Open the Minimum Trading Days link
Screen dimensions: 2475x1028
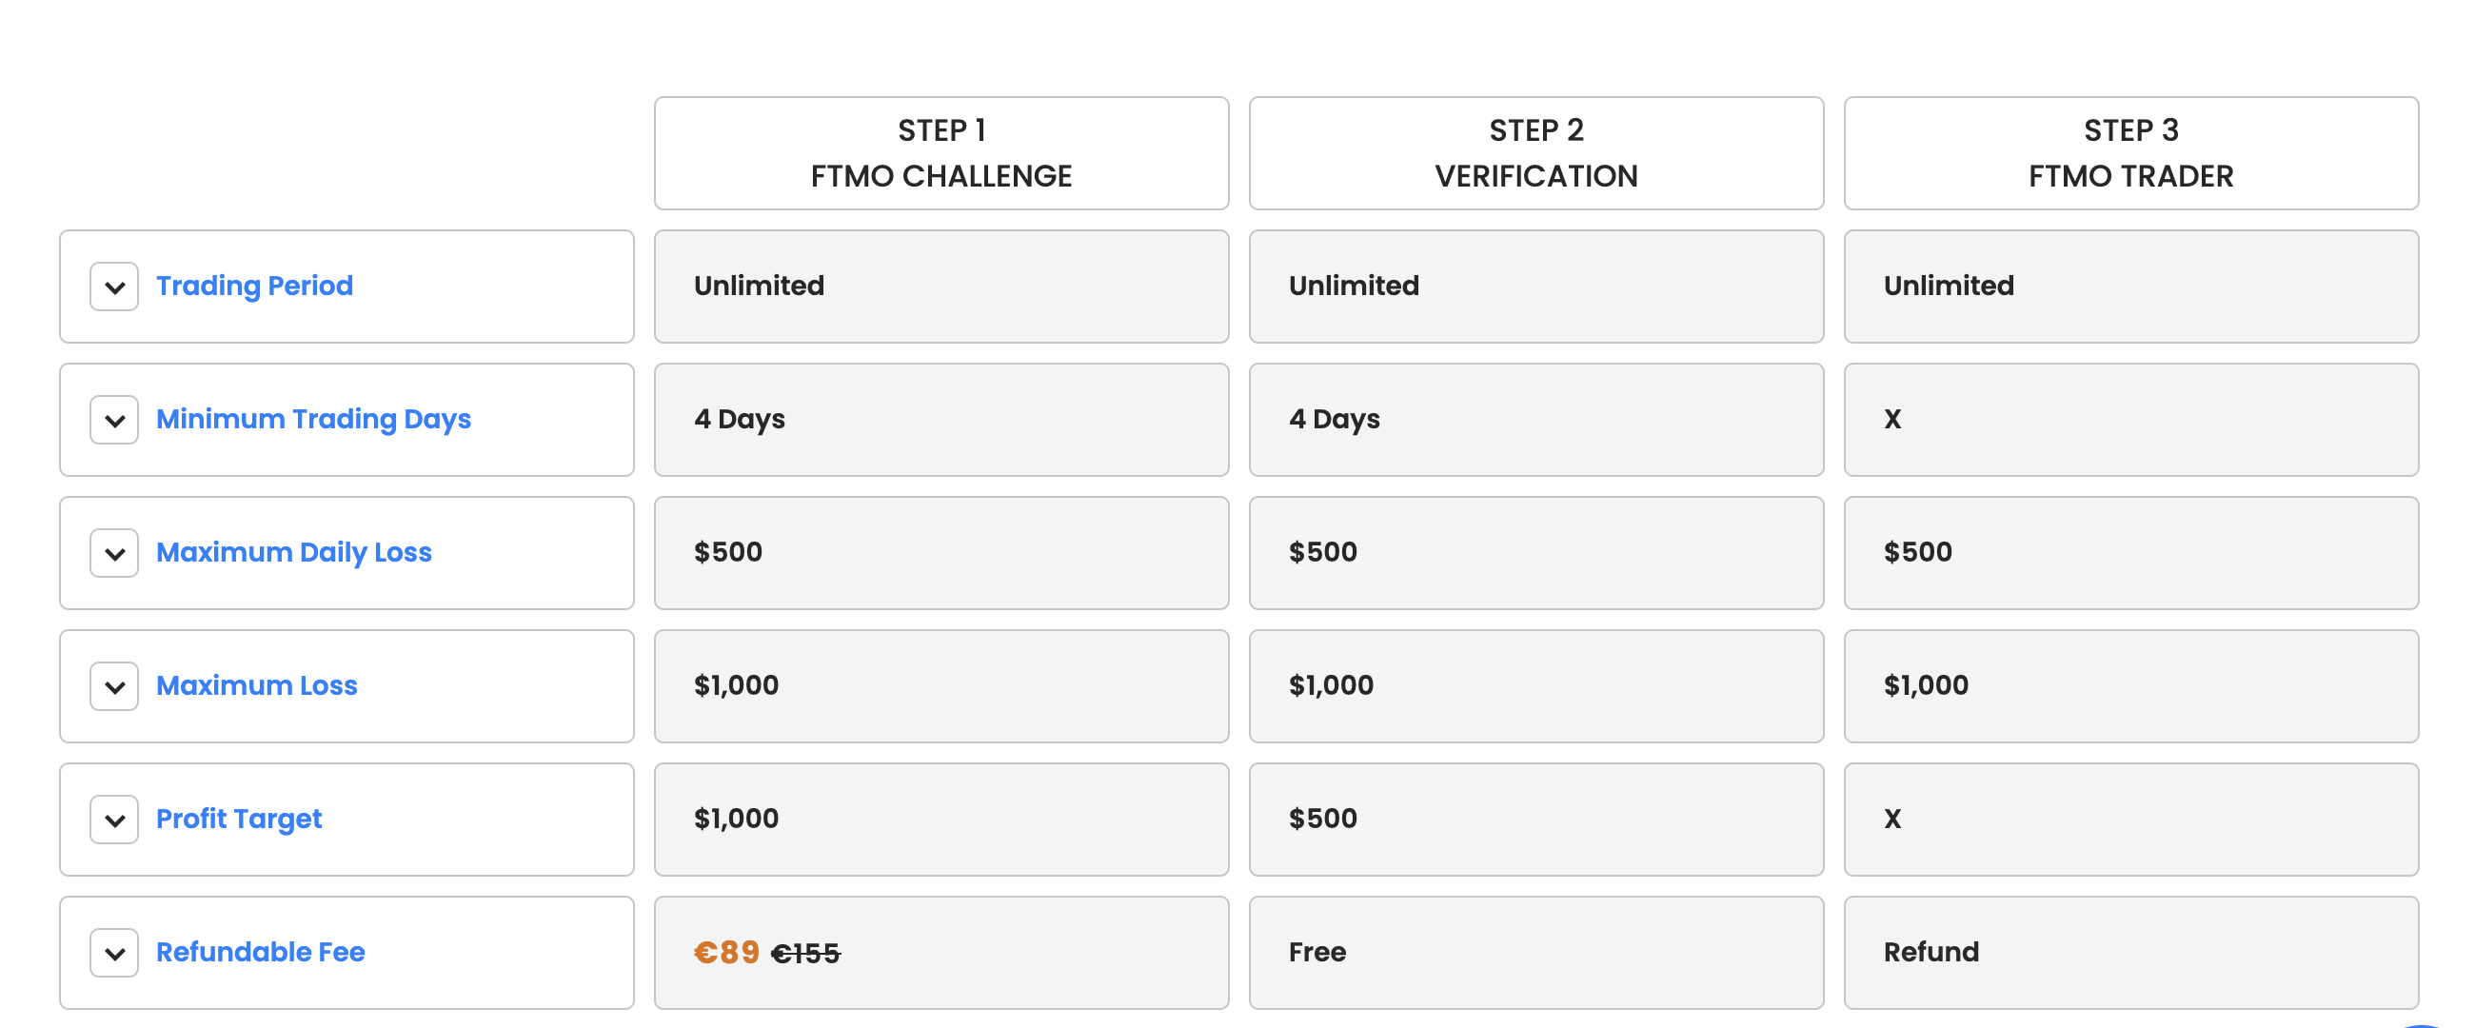pos(314,420)
